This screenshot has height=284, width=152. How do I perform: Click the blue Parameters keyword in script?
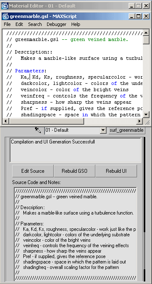(x=30, y=71)
